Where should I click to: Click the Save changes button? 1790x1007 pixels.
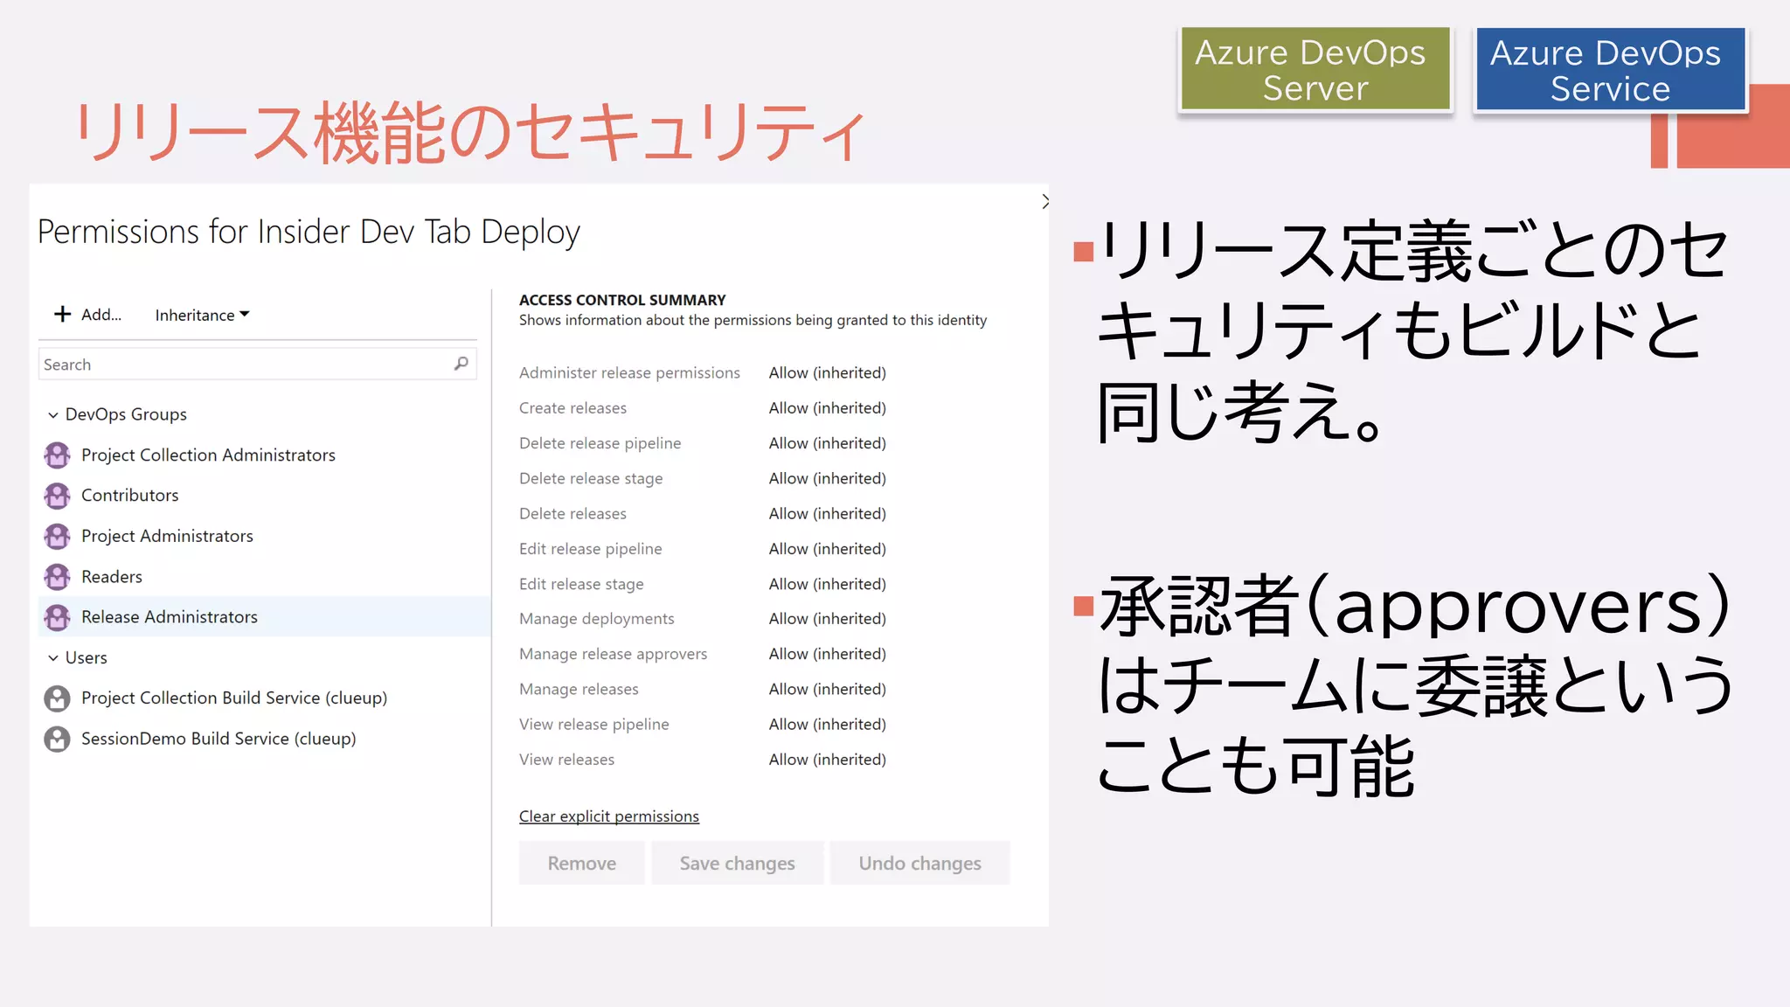tap(738, 863)
